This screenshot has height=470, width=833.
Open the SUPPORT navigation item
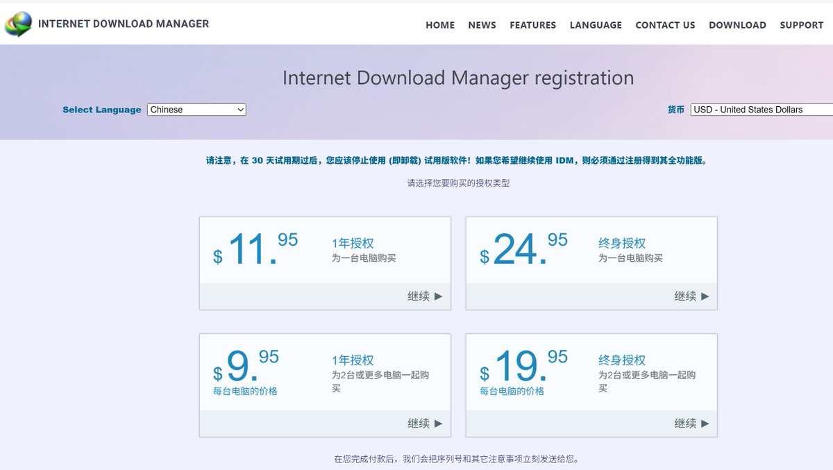pos(801,25)
